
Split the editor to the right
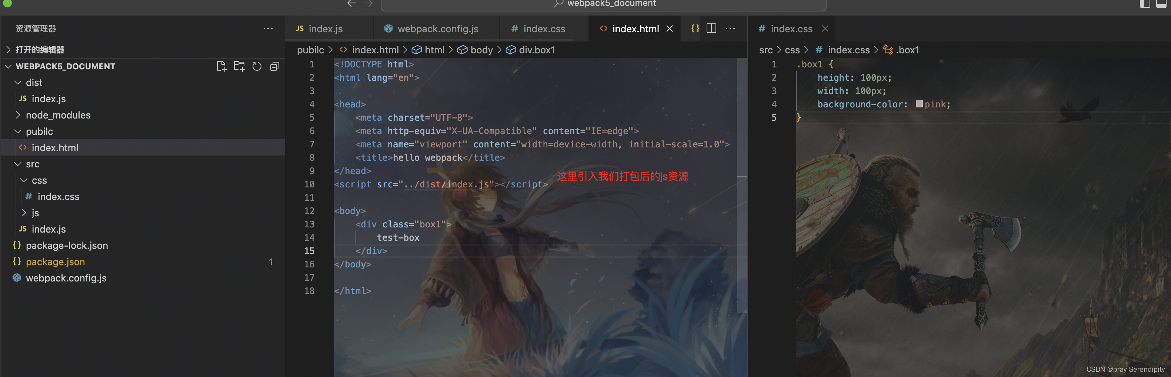point(711,28)
